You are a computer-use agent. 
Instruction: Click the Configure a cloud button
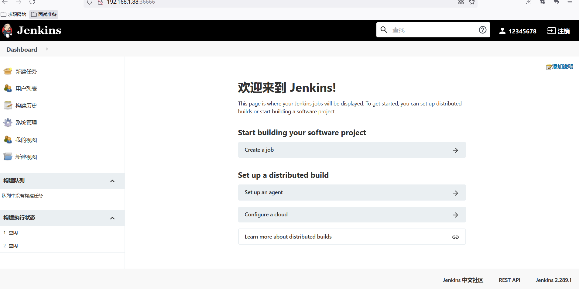pyautogui.click(x=352, y=215)
